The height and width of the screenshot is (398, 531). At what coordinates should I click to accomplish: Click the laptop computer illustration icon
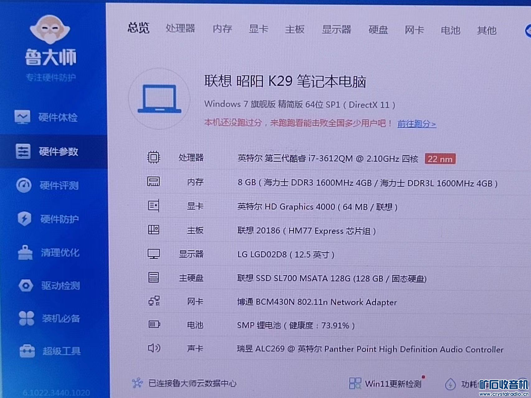159,99
